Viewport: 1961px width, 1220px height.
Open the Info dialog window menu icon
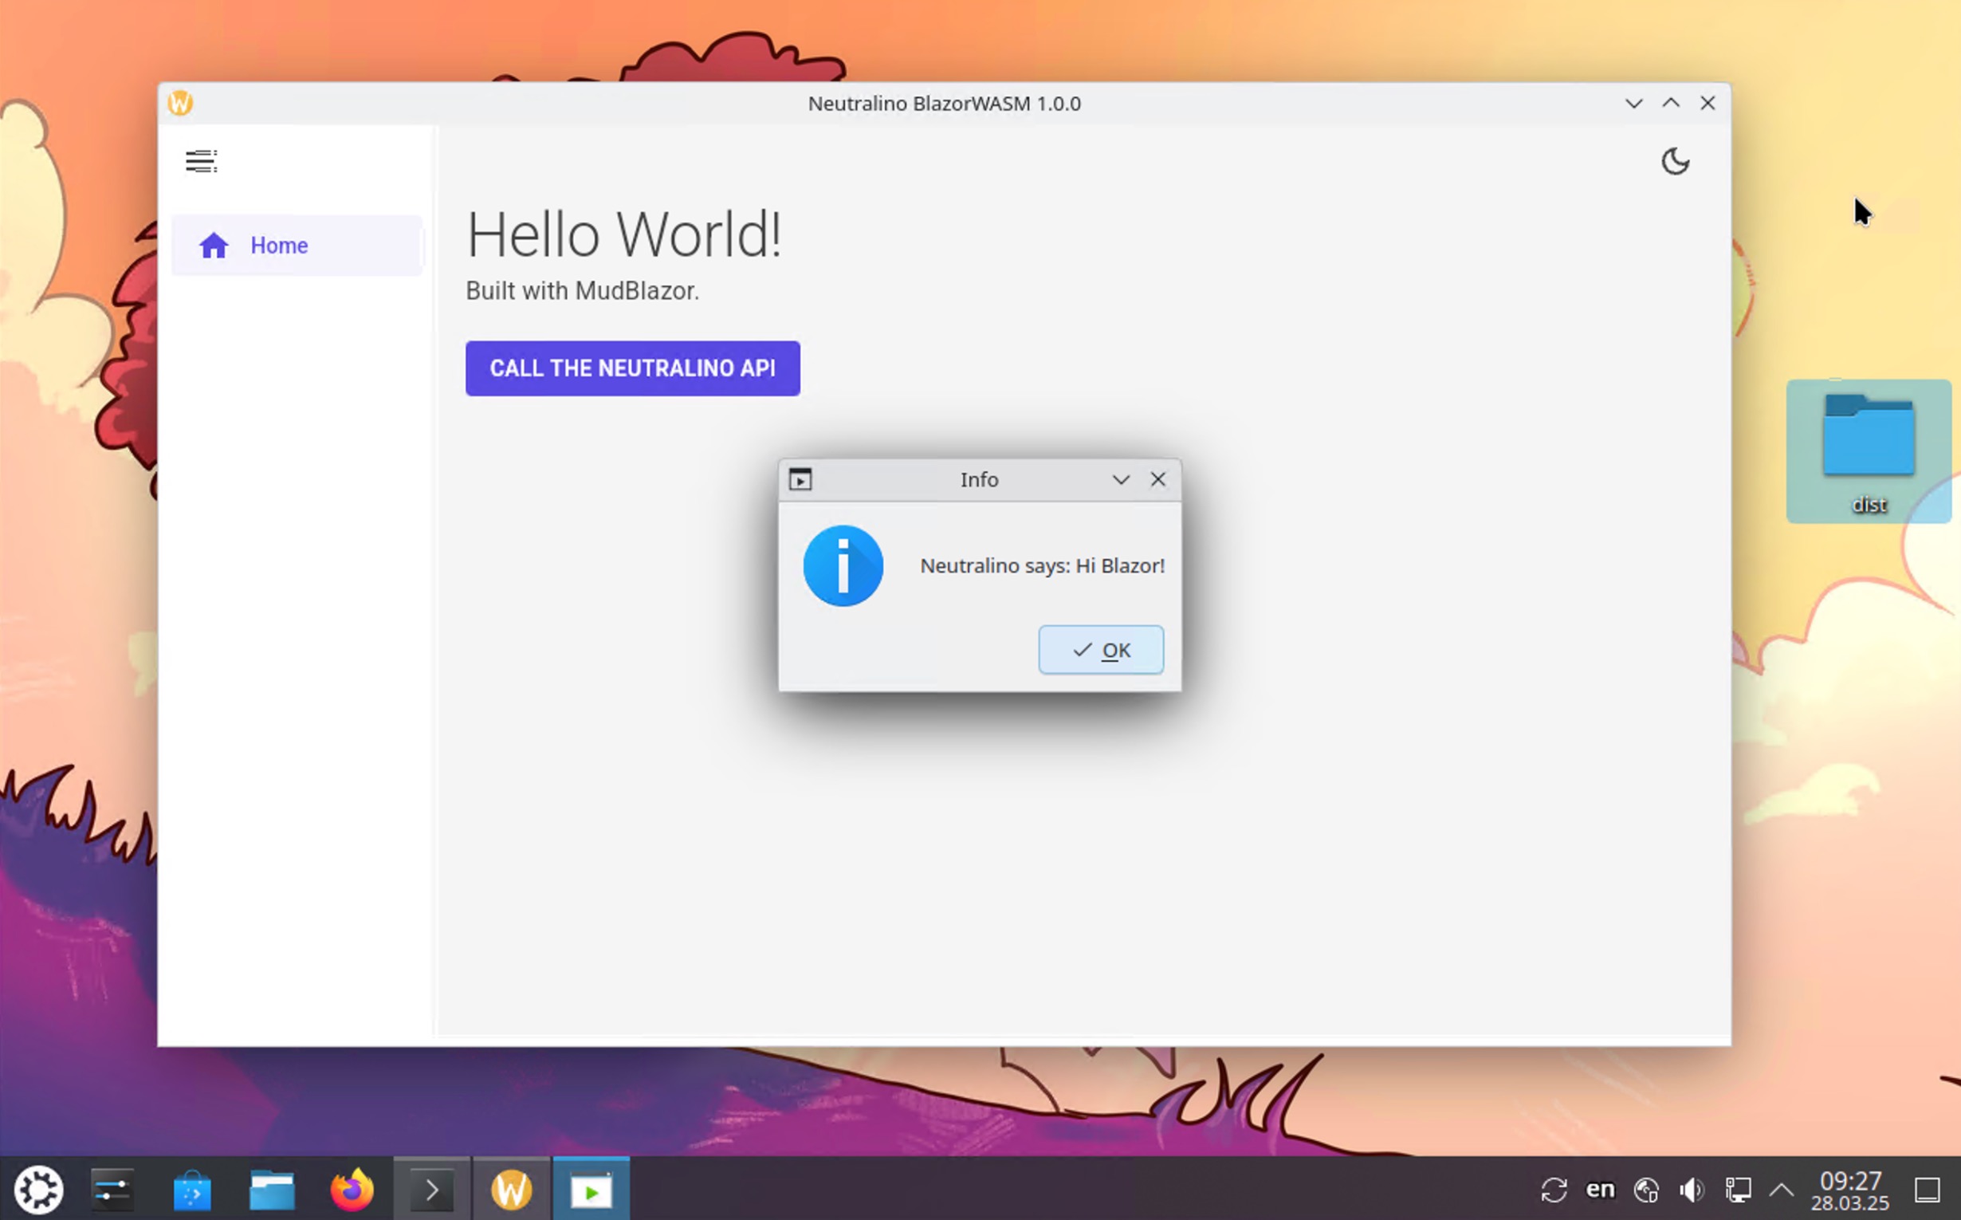point(800,480)
